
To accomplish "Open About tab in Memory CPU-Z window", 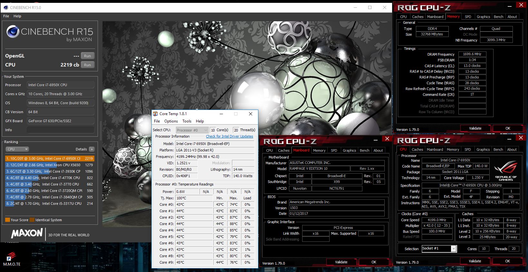I will 512,17.
